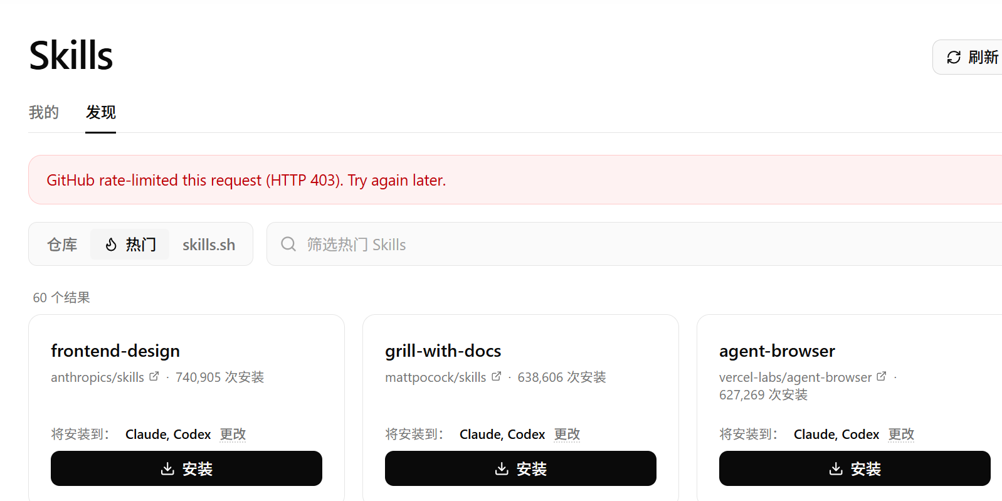Click the refresh icon in the 刷新 button
Image resolution: width=1002 pixels, height=501 pixels.
[x=954, y=58]
